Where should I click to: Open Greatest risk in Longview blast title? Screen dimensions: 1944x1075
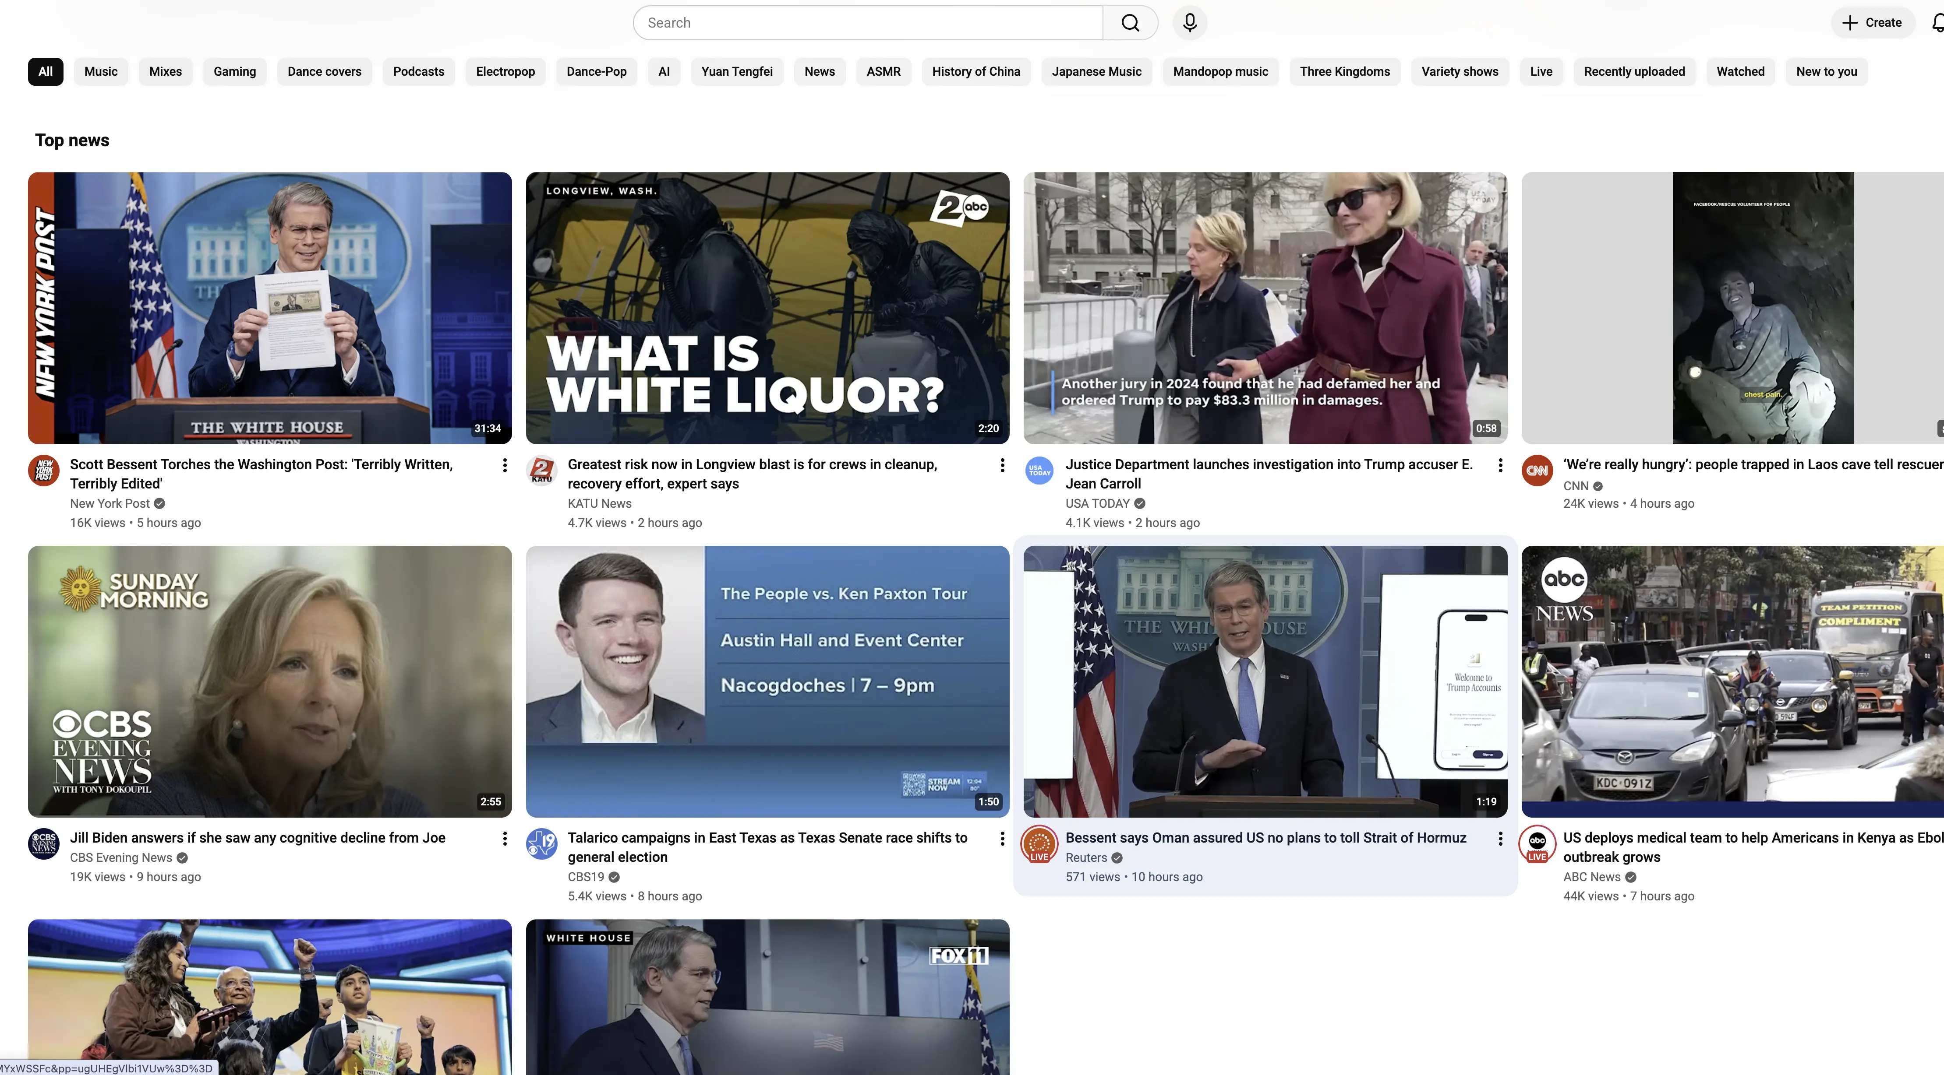coord(753,474)
